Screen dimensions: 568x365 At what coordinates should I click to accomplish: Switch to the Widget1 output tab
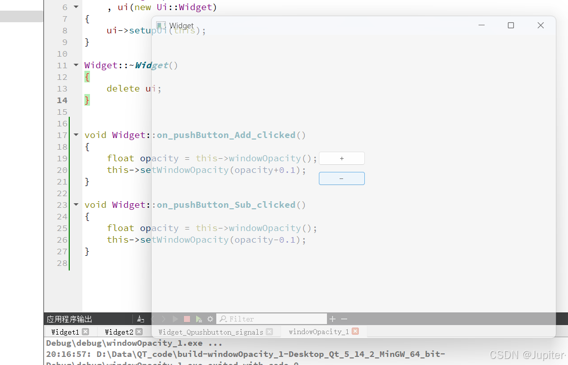(x=65, y=332)
